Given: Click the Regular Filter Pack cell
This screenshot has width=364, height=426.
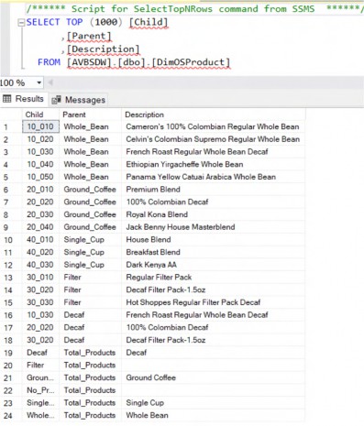Looking at the screenshot, I should click(214, 277).
